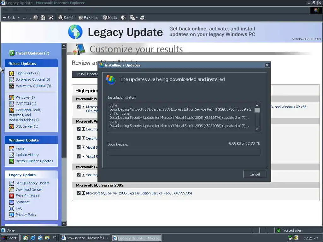Open the Home page via house icon
This screenshot has height=242, width=323.
click(x=51, y=18)
